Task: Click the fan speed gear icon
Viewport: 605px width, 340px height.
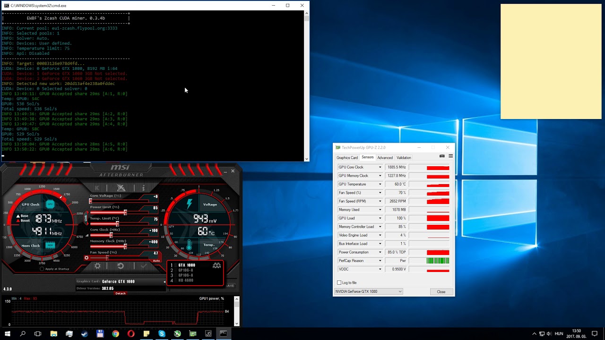Action: (86, 258)
